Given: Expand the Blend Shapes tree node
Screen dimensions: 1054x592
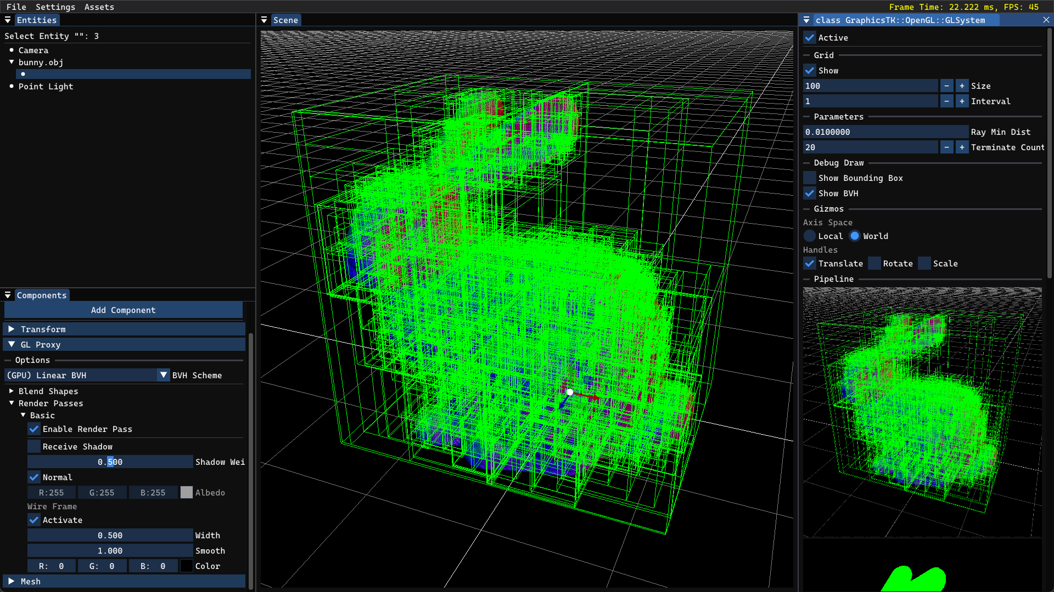Looking at the screenshot, I should click(11, 391).
